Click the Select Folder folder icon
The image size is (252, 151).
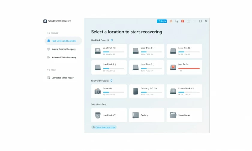pyautogui.click(x=173, y=115)
